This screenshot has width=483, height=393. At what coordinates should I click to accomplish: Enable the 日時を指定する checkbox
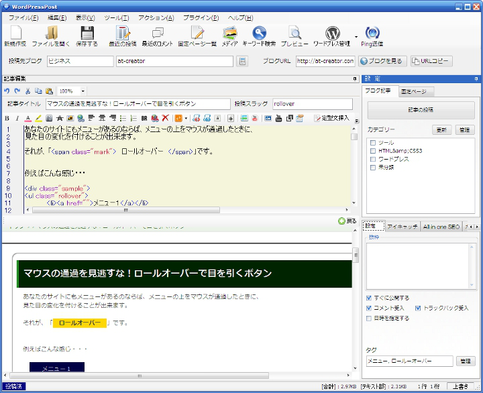[369, 318]
